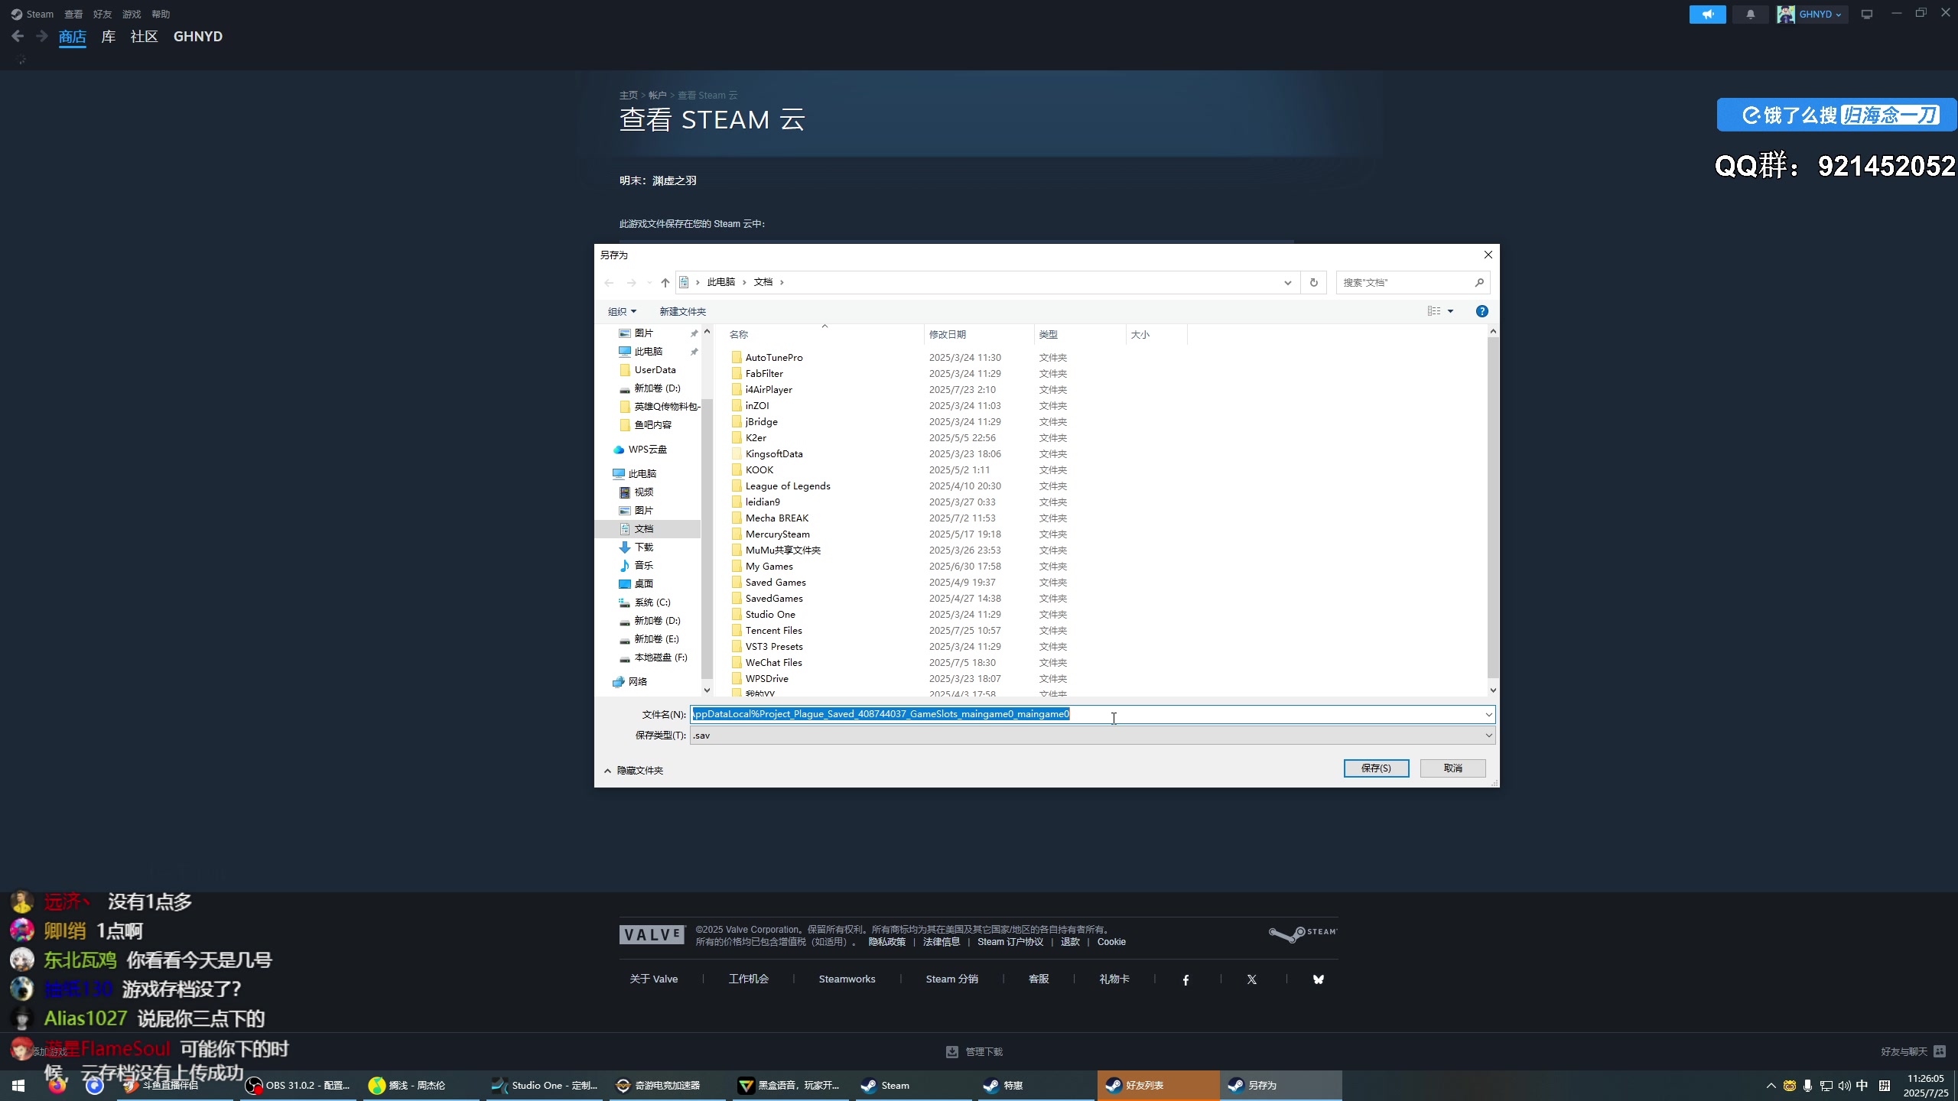The width and height of the screenshot is (1958, 1101).
Task: Open the AutoTunePro folder
Action: coord(774,357)
